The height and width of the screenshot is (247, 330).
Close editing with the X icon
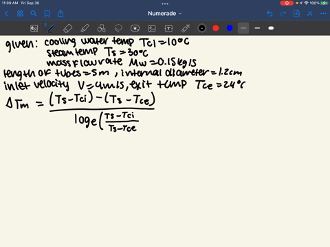click(310, 14)
